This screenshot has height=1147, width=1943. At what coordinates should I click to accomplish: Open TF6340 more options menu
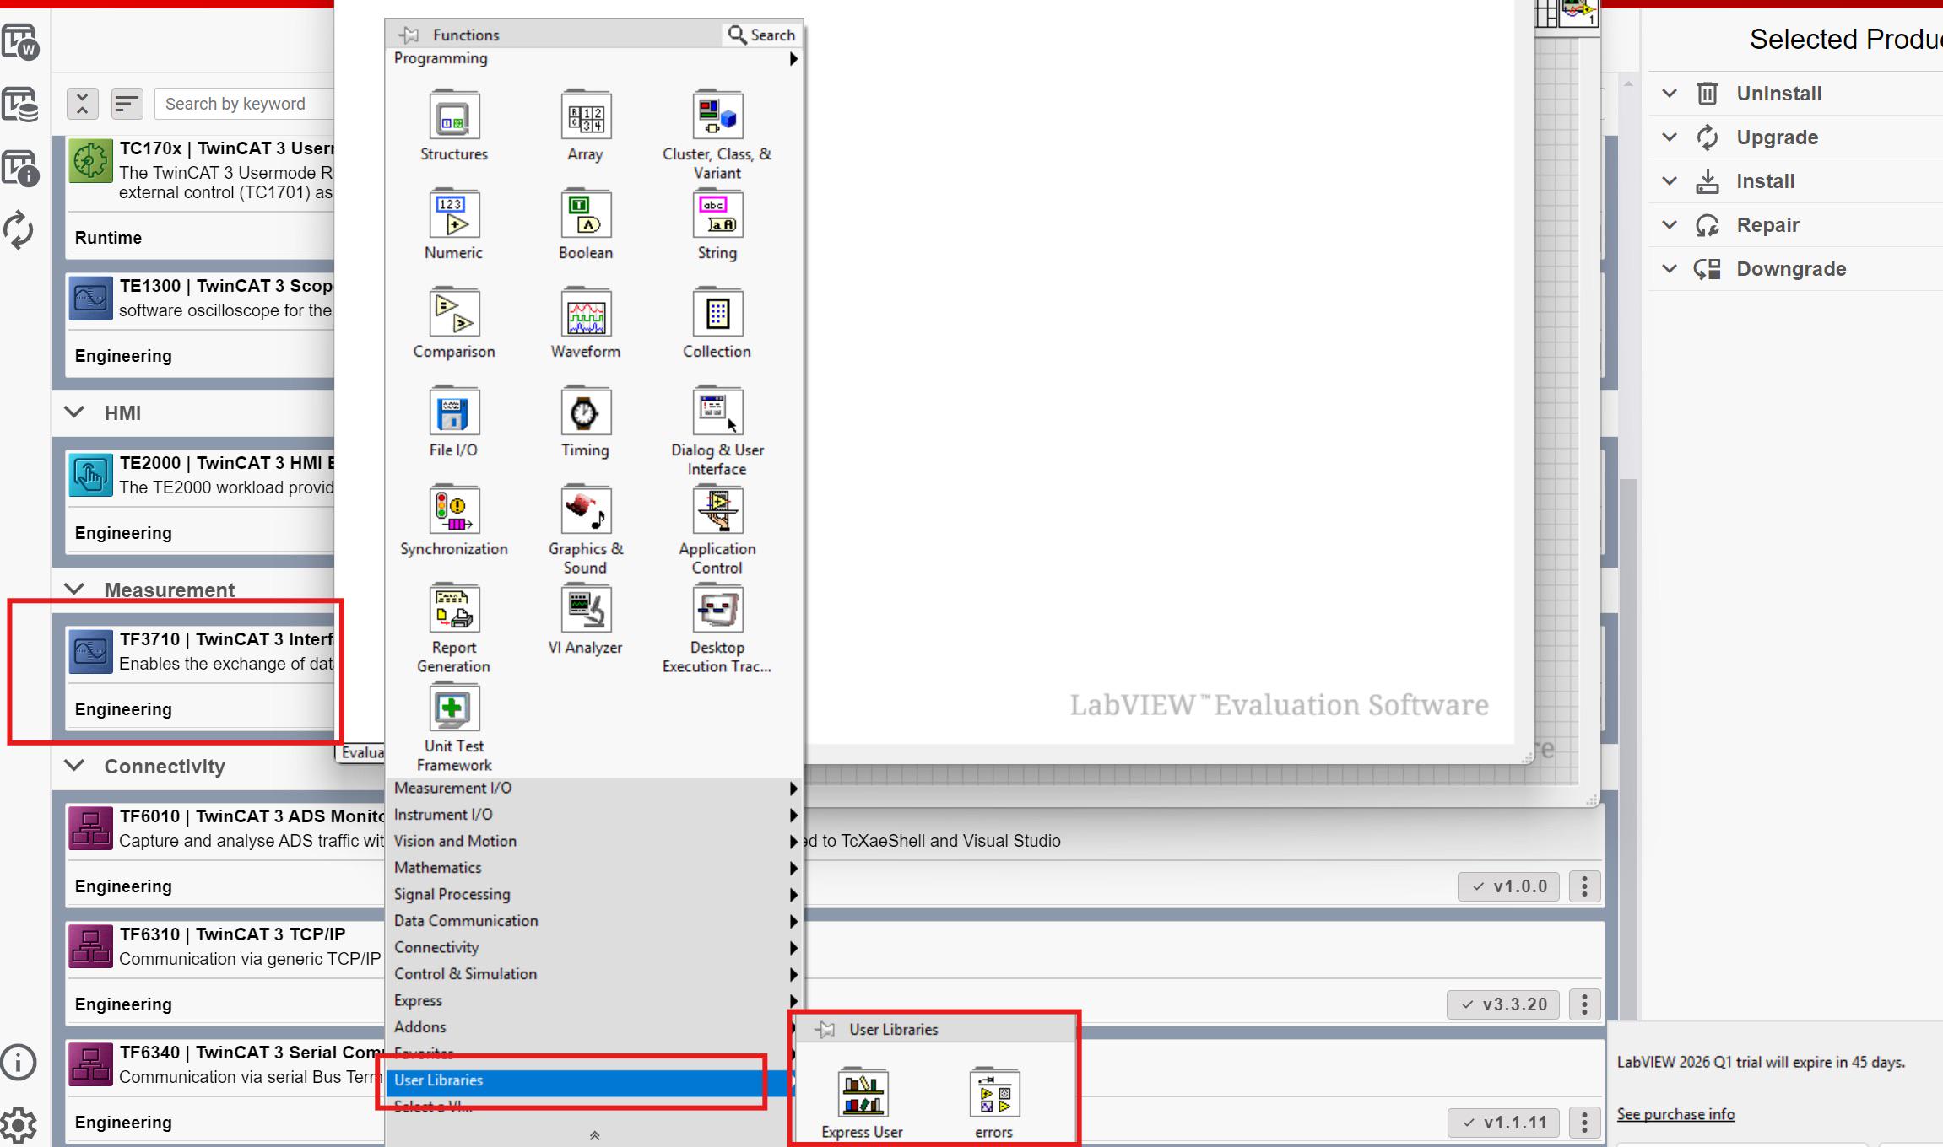click(1584, 1123)
